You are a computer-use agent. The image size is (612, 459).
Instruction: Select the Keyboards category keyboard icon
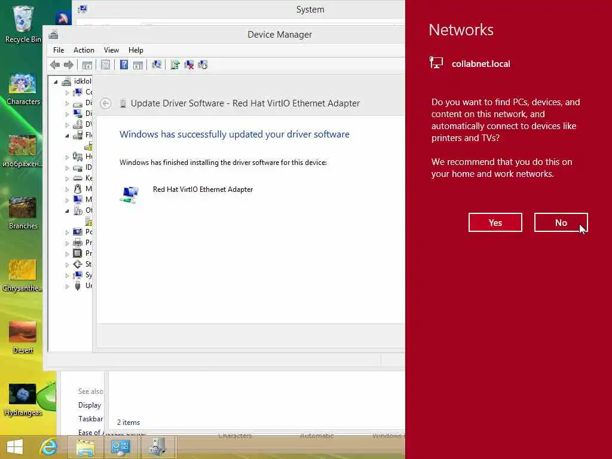(78, 178)
